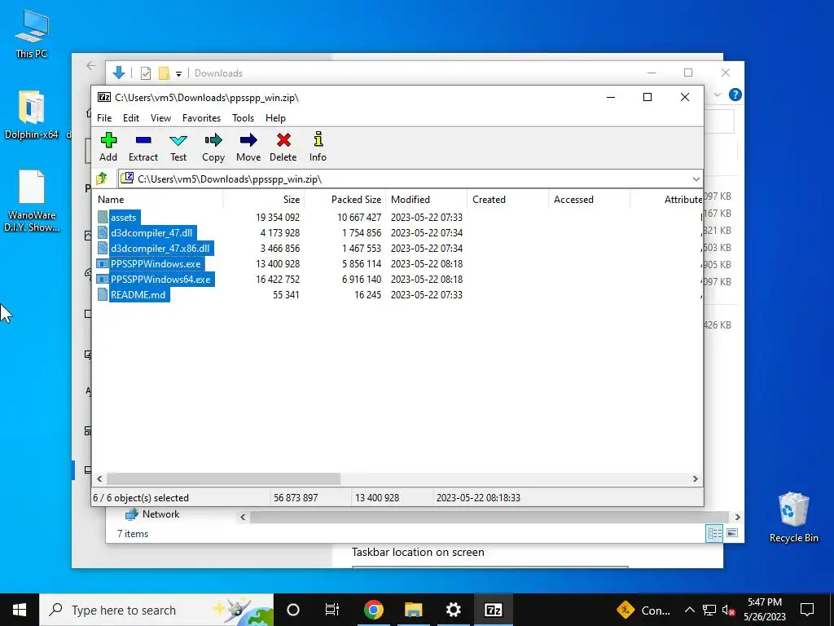The height and width of the screenshot is (626, 834).
Task: Click the This PC desktop icon
Action: [32, 33]
